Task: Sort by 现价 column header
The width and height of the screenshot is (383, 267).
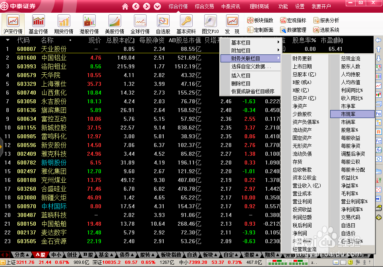Action: point(95,40)
